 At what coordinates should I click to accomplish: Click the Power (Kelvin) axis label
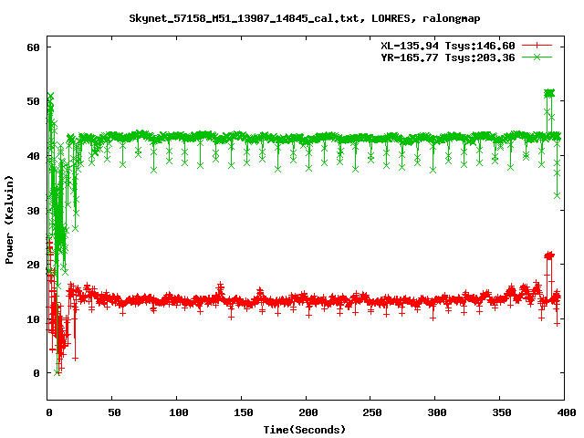point(9,220)
